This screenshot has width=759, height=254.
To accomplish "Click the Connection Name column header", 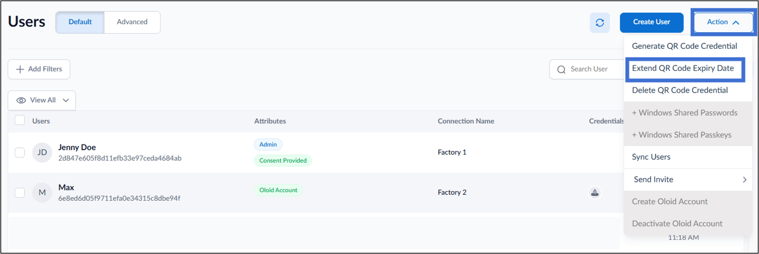I will coord(466,121).
